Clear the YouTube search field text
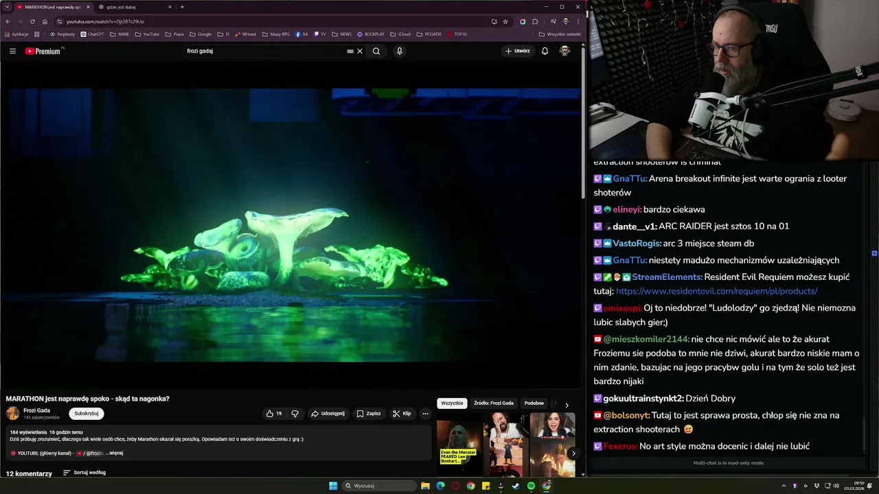The width and height of the screenshot is (879, 494). pos(359,51)
